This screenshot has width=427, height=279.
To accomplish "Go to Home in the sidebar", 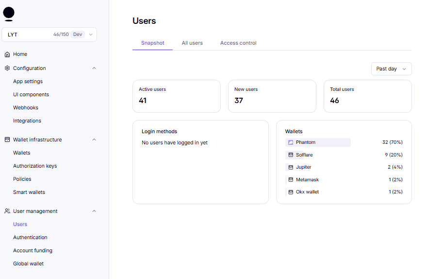I will pos(20,54).
